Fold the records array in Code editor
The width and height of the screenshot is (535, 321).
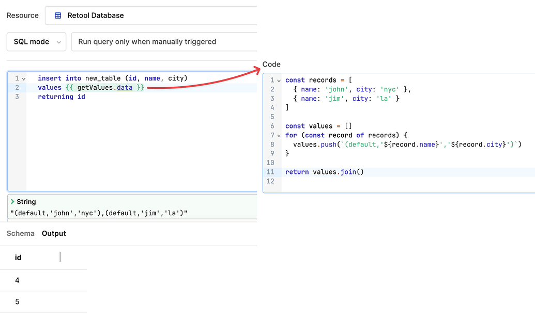pyautogui.click(x=279, y=81)
